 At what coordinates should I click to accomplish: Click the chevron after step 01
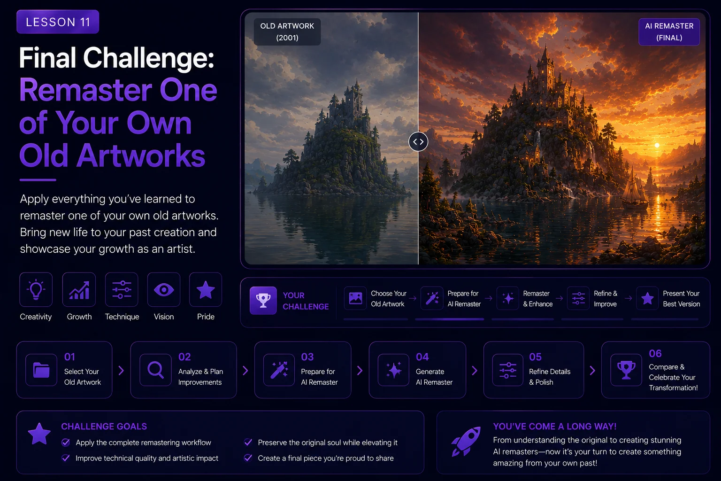[121, 371]
